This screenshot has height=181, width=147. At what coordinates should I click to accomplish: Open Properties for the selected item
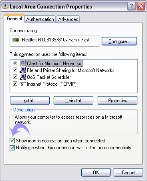(x=117, y=101)
